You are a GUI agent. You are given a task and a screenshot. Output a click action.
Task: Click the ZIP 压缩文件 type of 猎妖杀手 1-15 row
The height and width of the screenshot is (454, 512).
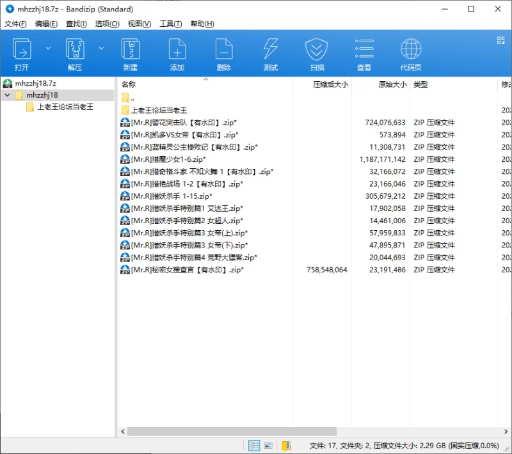434,196
